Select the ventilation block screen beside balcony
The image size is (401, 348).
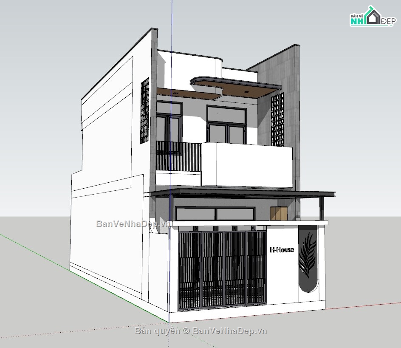[x=277, y=119]
